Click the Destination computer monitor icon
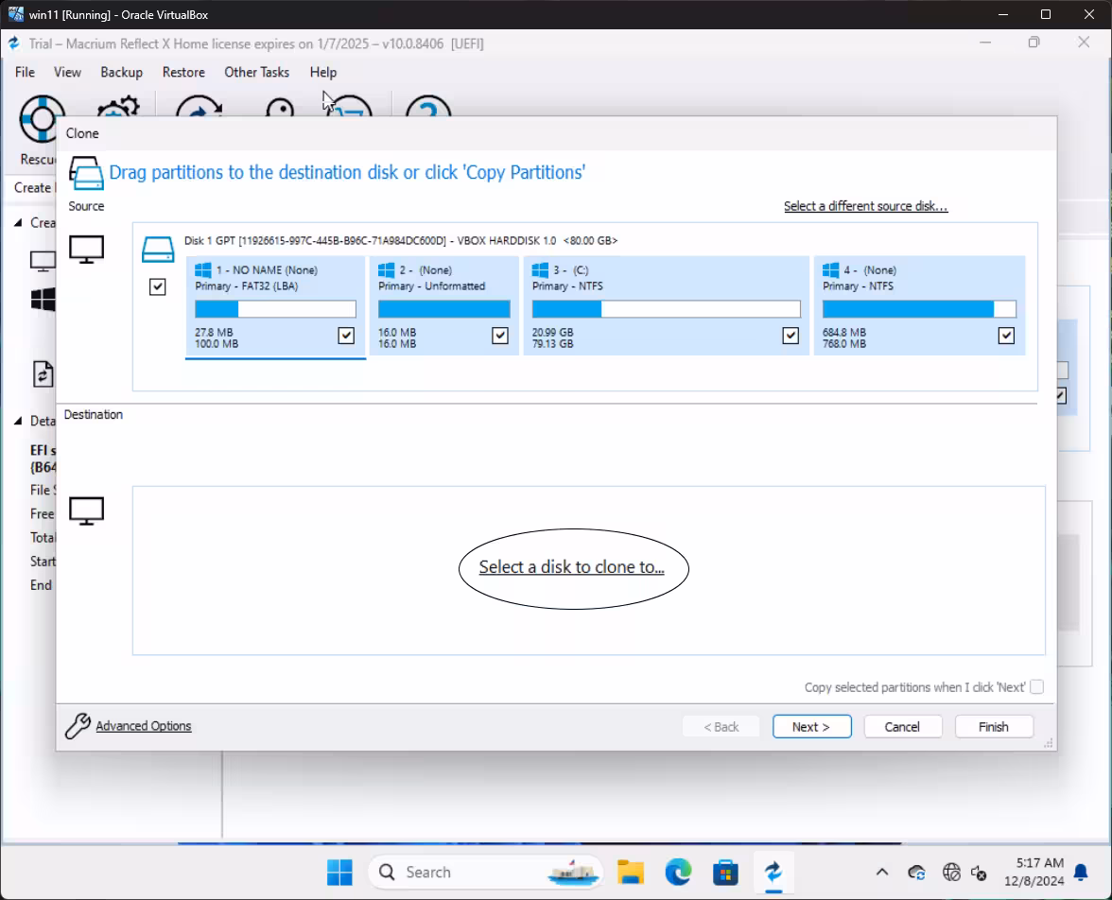 click(x=87, y=511)
